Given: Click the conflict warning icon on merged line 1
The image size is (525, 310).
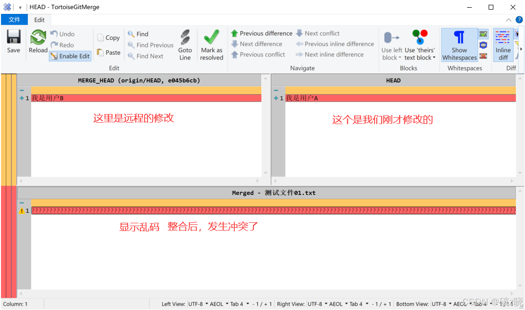Looking at the screenshot, I should point(22,211).
